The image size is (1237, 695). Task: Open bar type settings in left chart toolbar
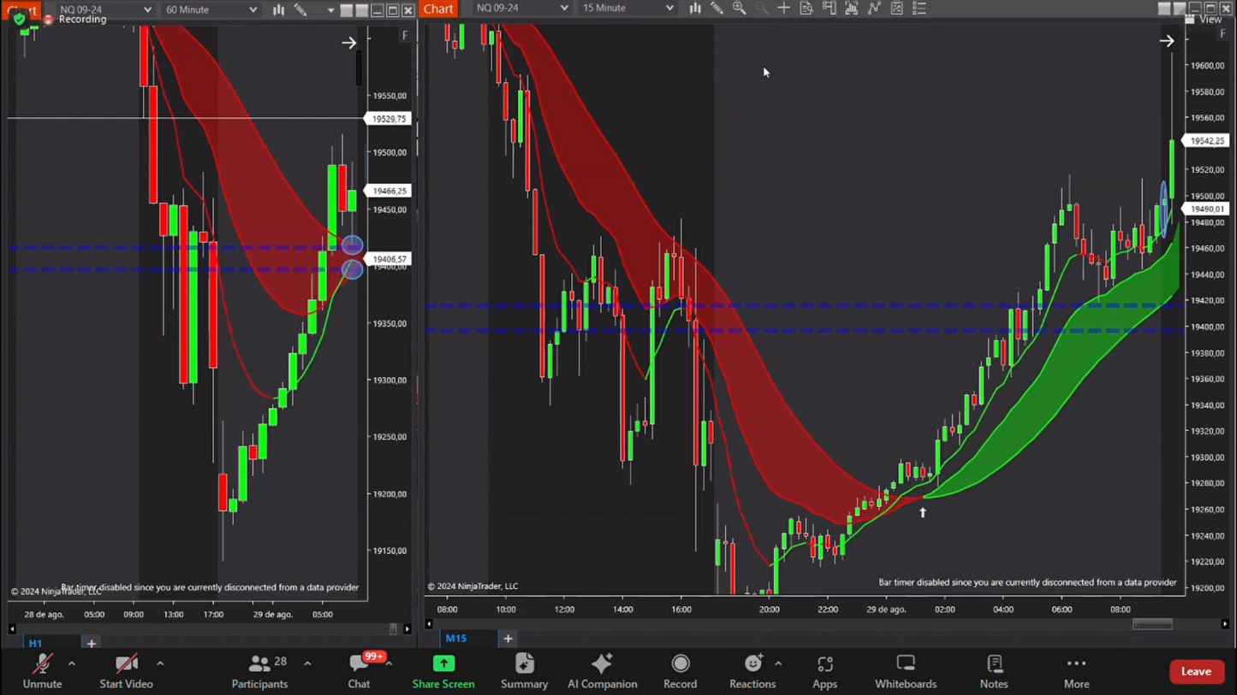278,9
